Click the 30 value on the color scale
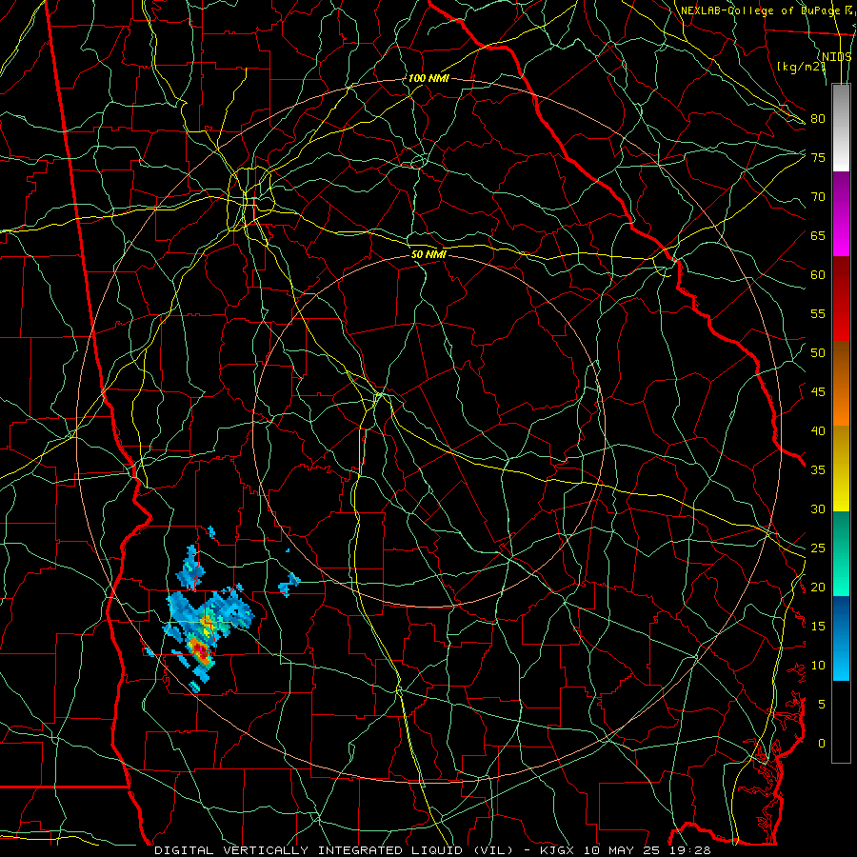Viewport: 857px width, 857px height. [x=818, y=508]
